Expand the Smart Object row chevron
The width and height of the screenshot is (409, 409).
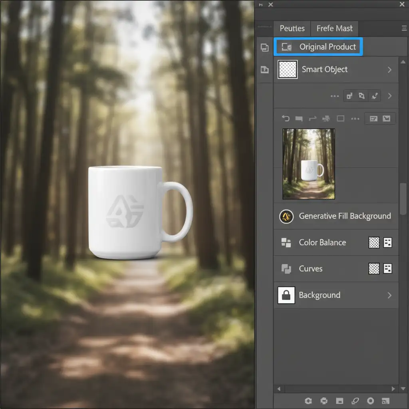[x=389, y=70]
